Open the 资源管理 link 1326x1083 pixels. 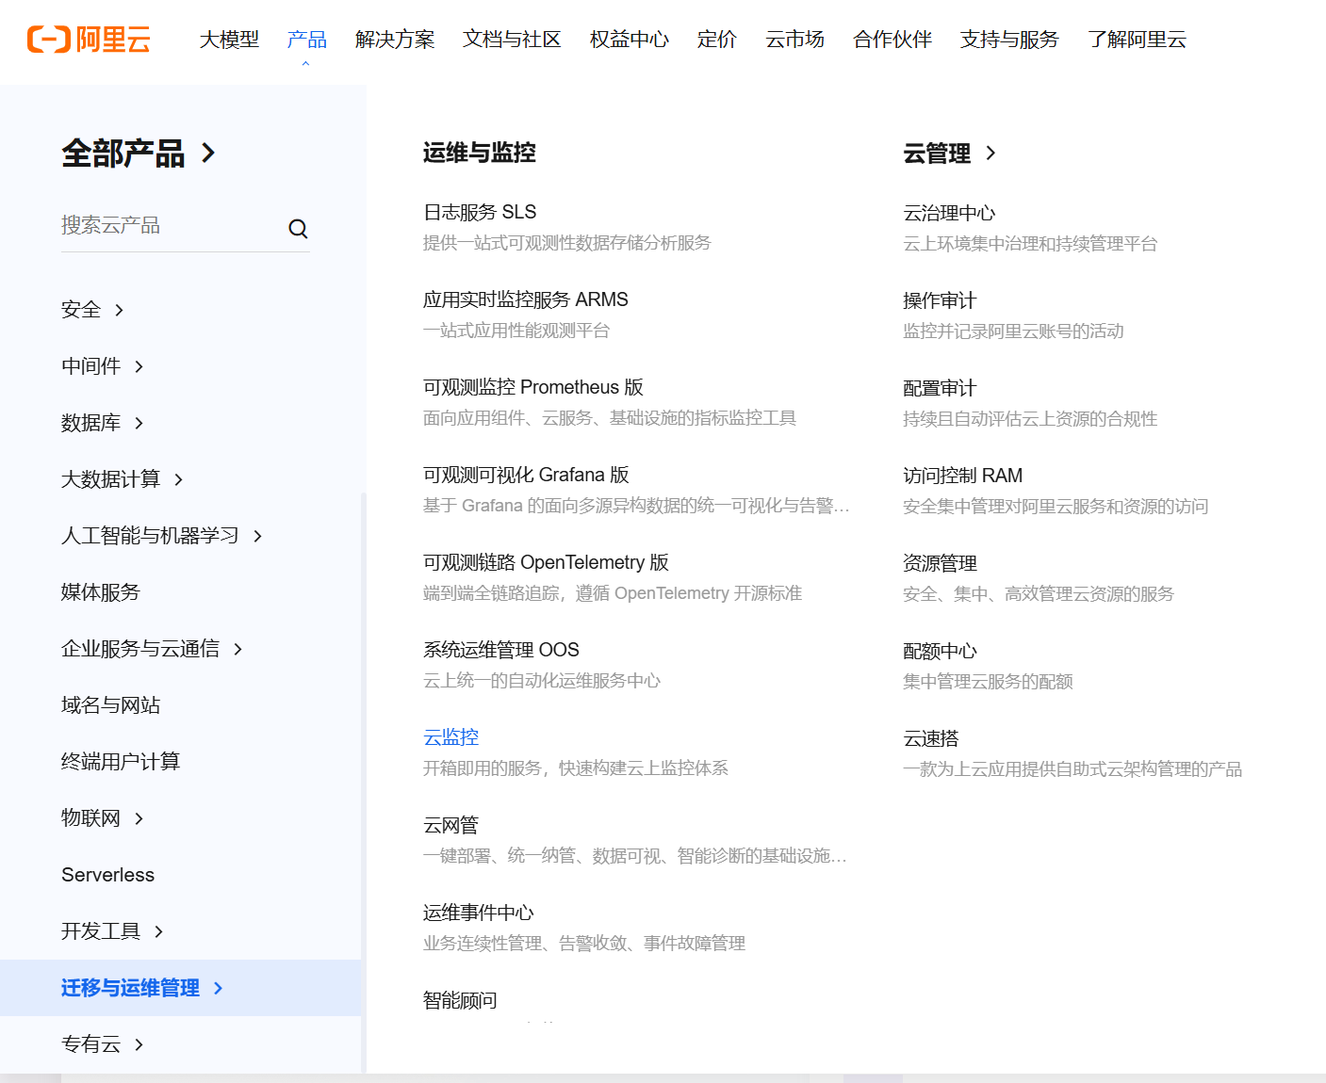pyautogui.click(x=940, y=563)
